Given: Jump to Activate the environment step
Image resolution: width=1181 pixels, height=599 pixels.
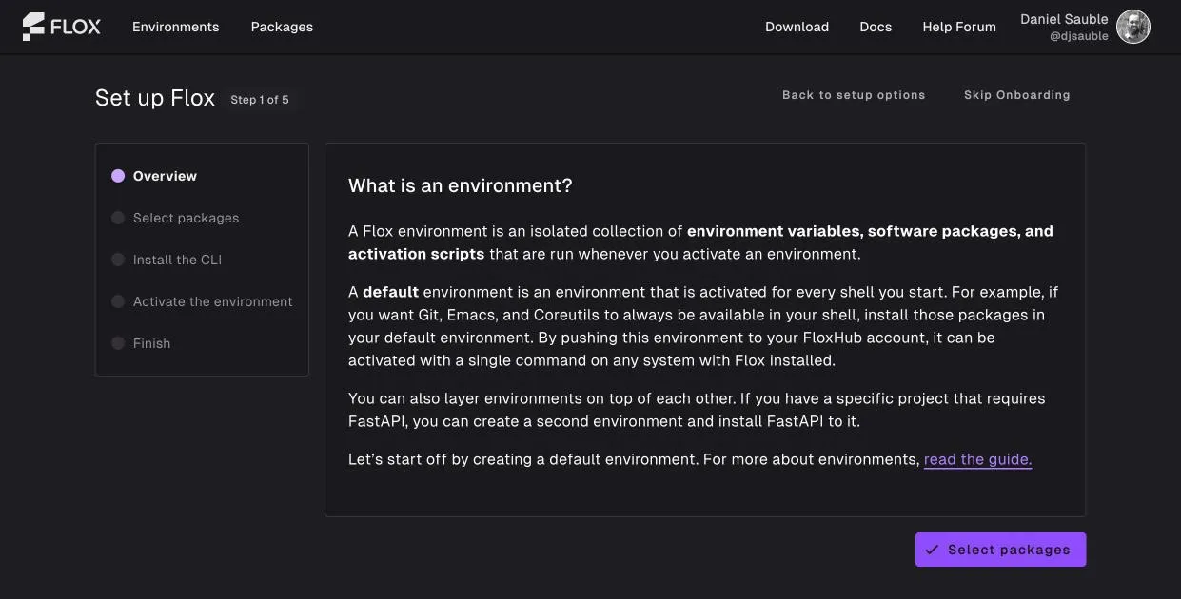Looking at the screenshot, I should click(213, 301).
